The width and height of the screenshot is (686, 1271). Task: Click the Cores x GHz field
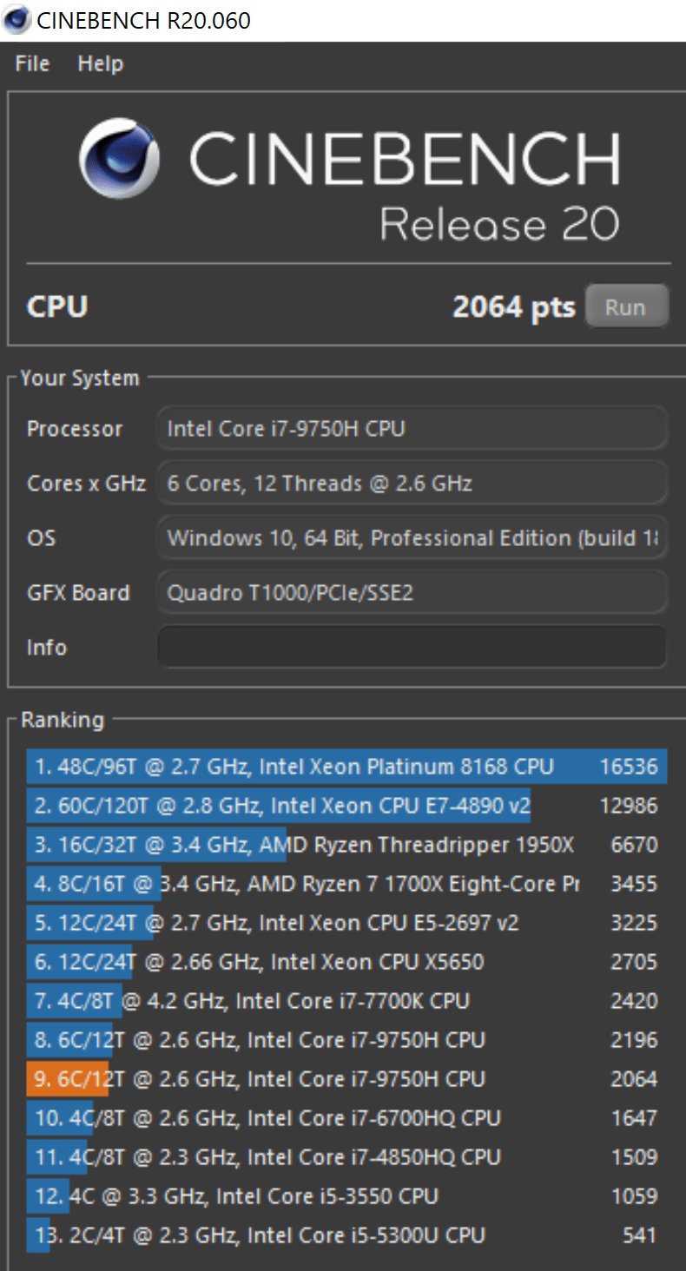[412, 484]
